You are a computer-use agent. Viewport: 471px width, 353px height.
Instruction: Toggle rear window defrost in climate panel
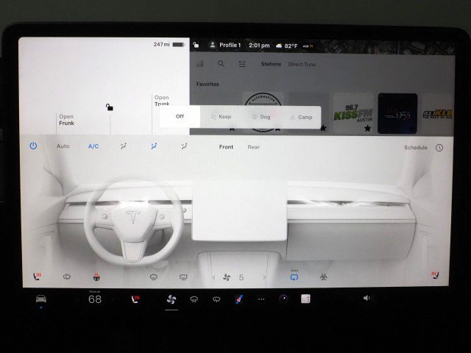click(x=183, y=278)
